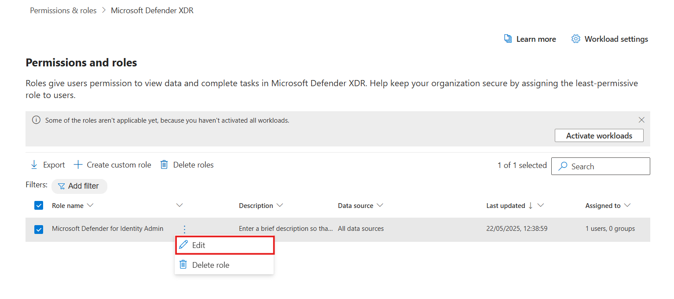Toggle the select-all checkbox in the header
Screen dimensions: 674x299
[x=39, y=205]
